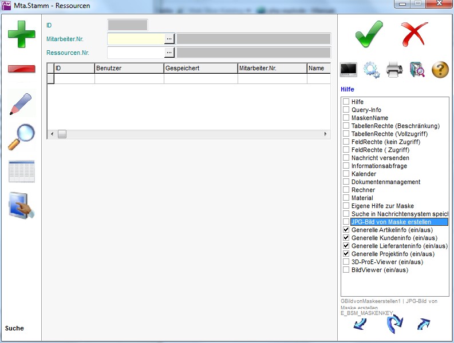Screen dimensions: 454x343
Task: Click the right arrow of horizontal scrollbar
Action: 326,134
